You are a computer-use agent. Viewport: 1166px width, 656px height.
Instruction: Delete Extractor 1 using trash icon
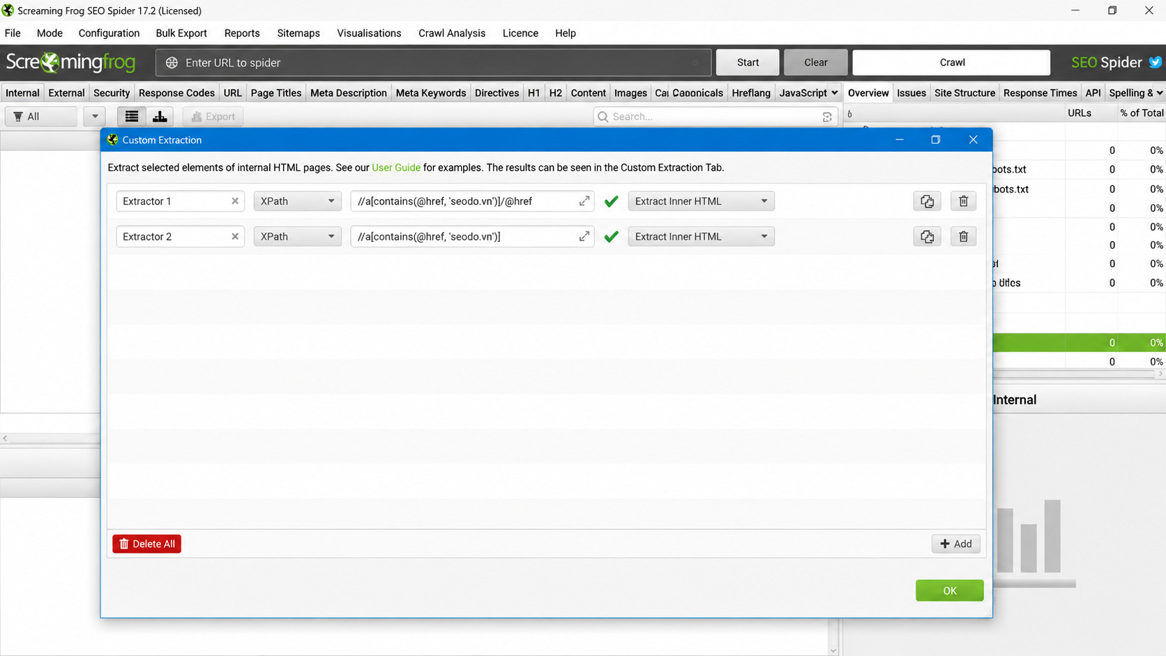point(963,201)
